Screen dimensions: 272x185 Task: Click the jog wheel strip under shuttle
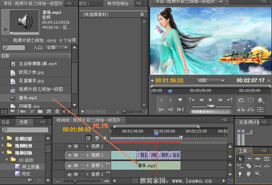pos(211,111)
